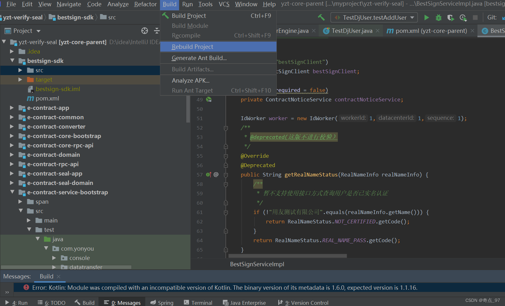Screen dimensions: 505x306
Task: Open the Navigate menu
Action: pos(69,4)
